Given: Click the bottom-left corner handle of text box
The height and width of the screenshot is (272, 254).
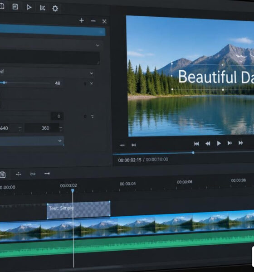Looking at the screenshot, I should tap(172, 89).
